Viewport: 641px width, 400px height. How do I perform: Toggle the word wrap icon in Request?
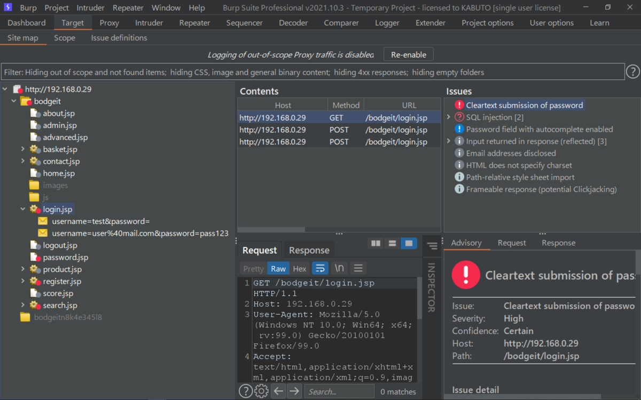(320, 268)
